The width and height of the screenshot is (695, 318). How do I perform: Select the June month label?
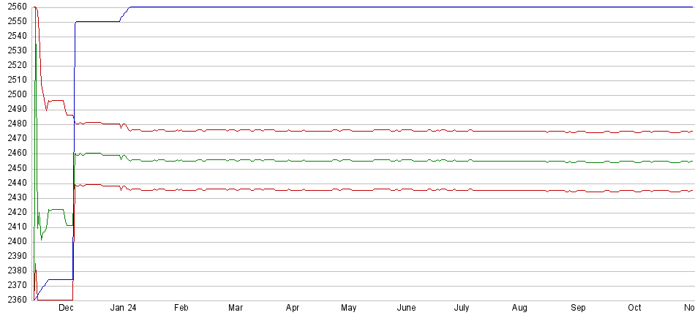click(x=406, y=308)
